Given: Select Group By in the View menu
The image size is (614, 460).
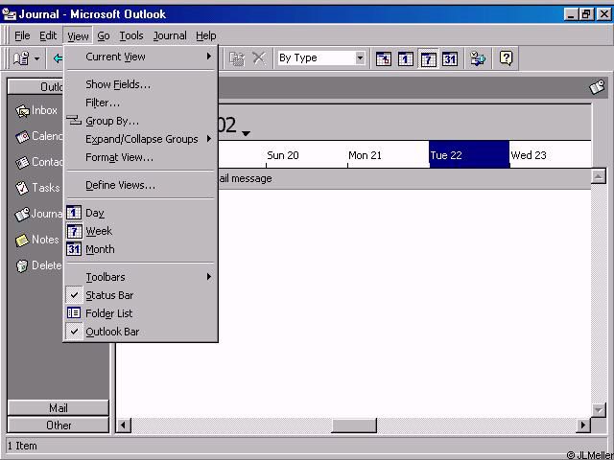Looking at the screenshot, I should [140, 121].
